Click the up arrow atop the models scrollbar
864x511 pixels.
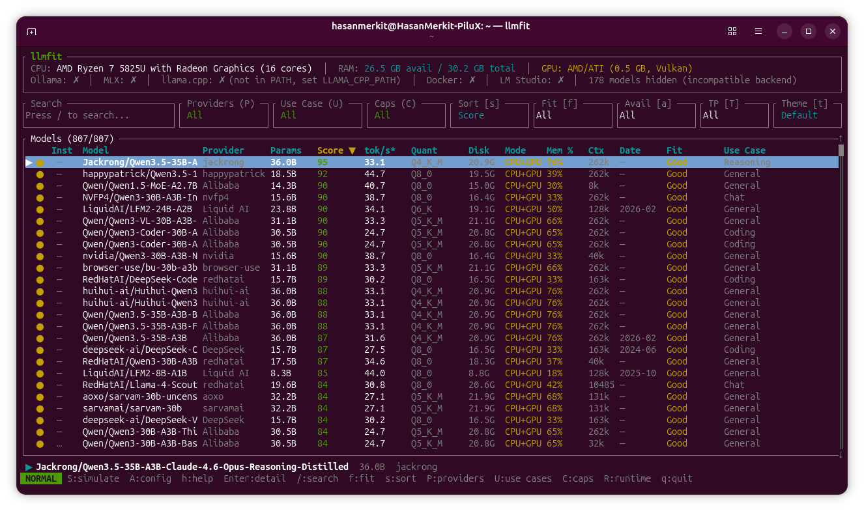[841, 139]
